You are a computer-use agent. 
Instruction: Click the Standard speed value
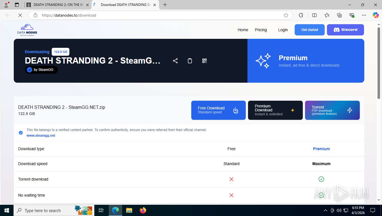(231, 164)
